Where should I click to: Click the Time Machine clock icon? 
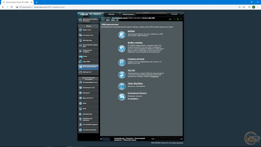[x=122, y=86]
